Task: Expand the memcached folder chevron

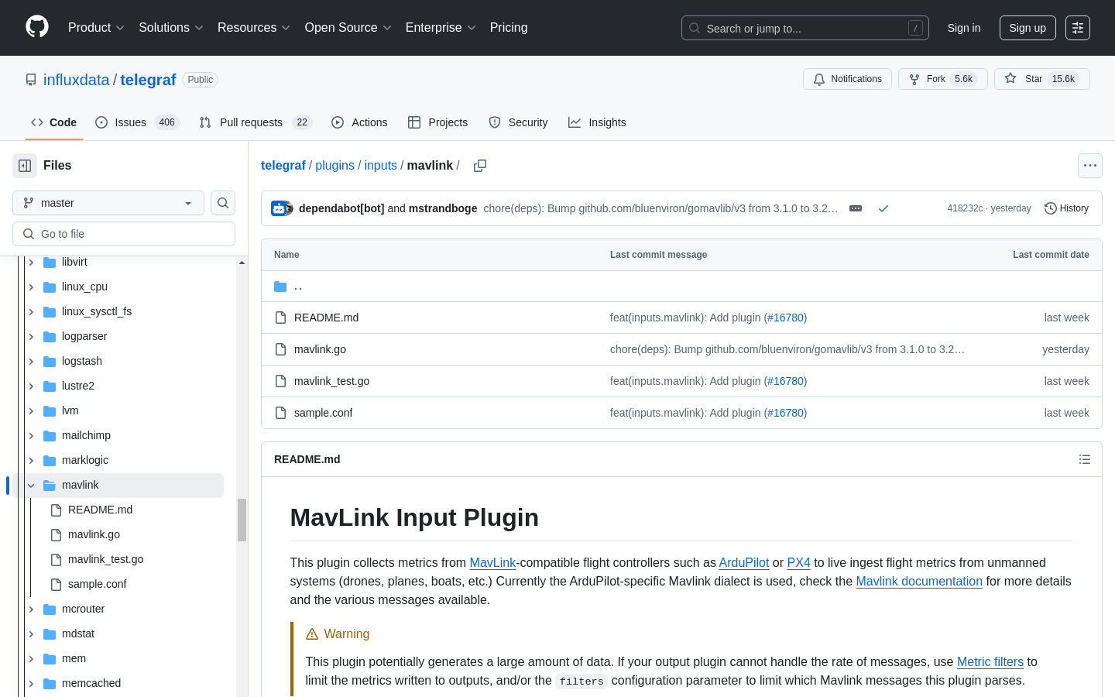Action: (x=31, y=684)
